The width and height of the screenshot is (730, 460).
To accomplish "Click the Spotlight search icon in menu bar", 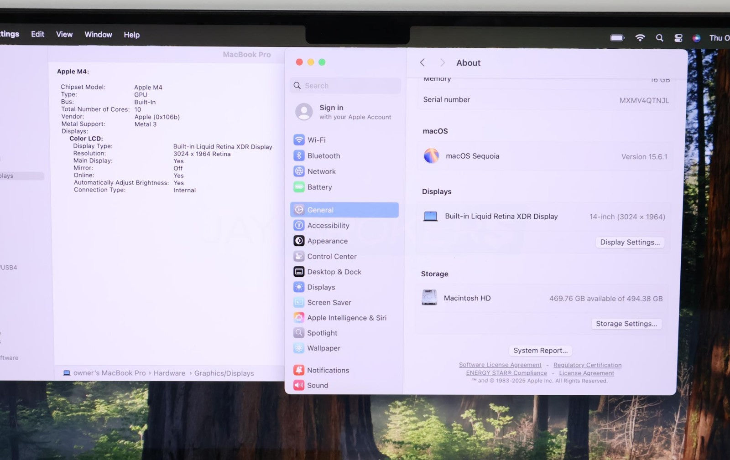I will pyautogui.click(x=659, y=38).
